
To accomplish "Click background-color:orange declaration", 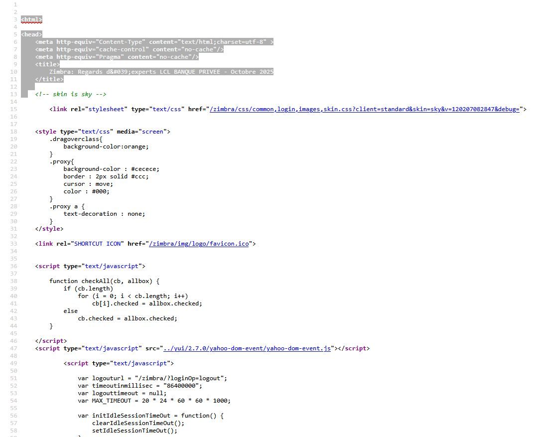I will (106, 146).
